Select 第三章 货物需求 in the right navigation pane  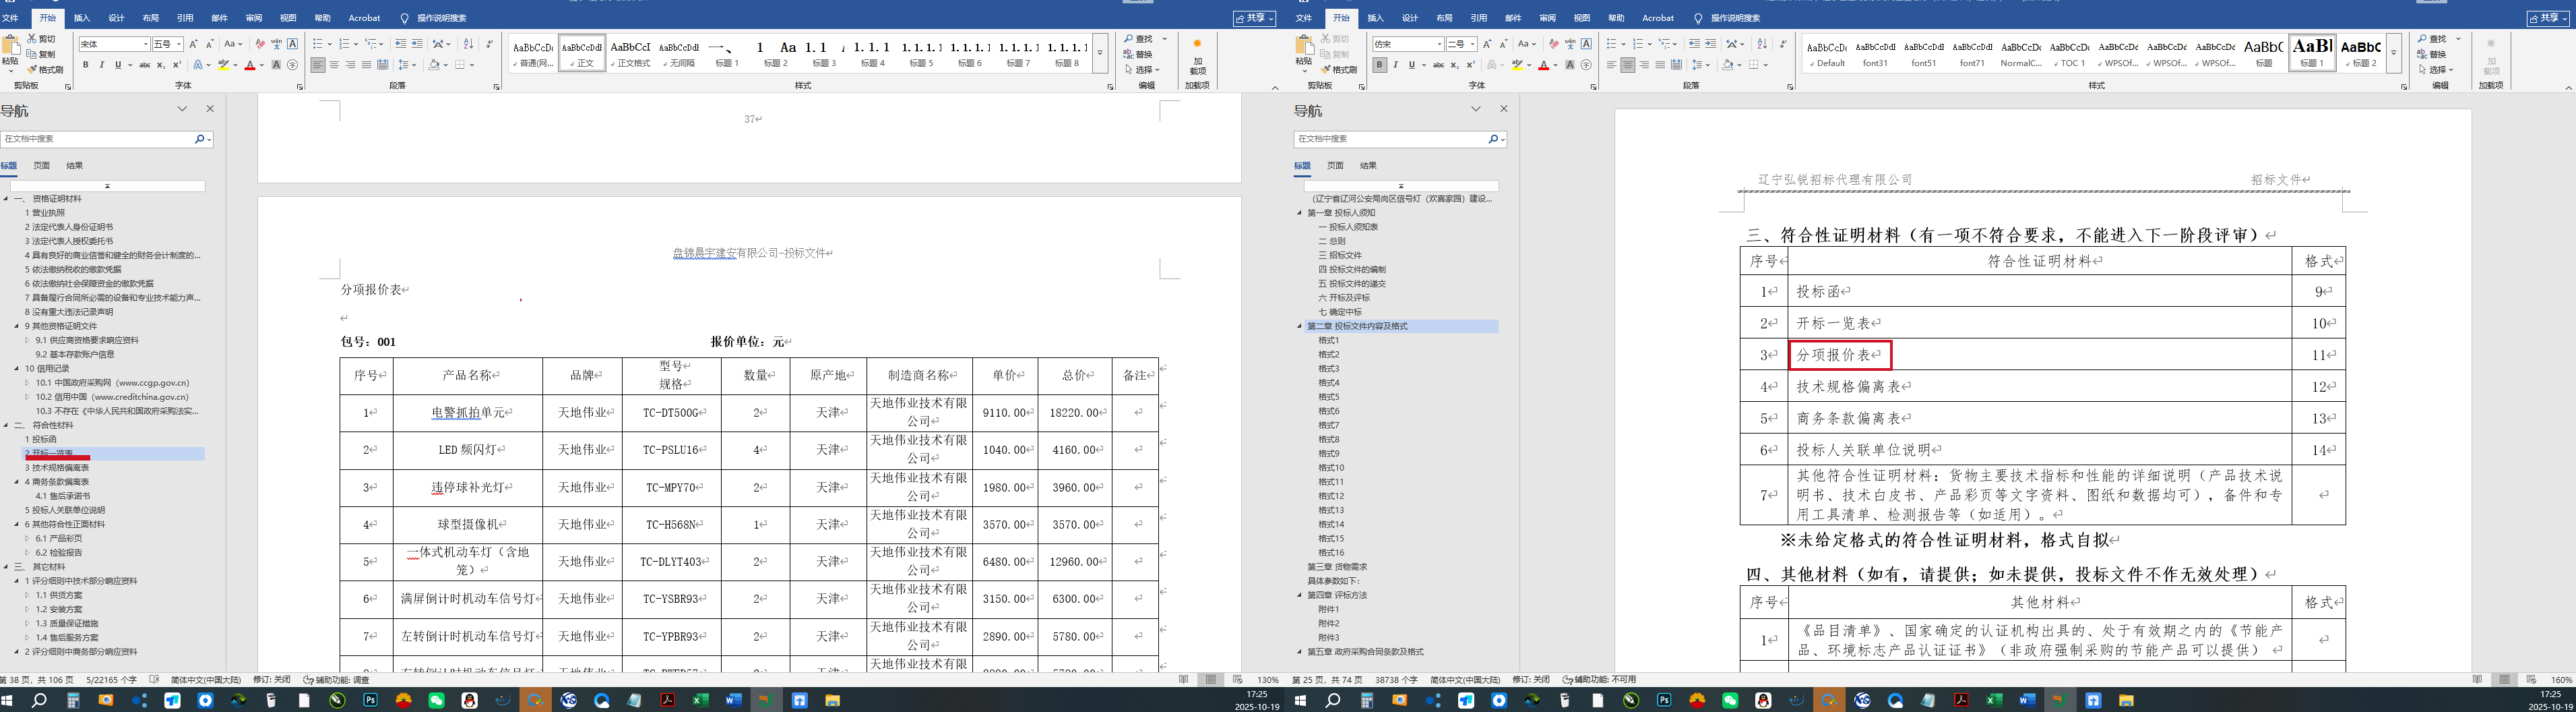[1337, 567]
